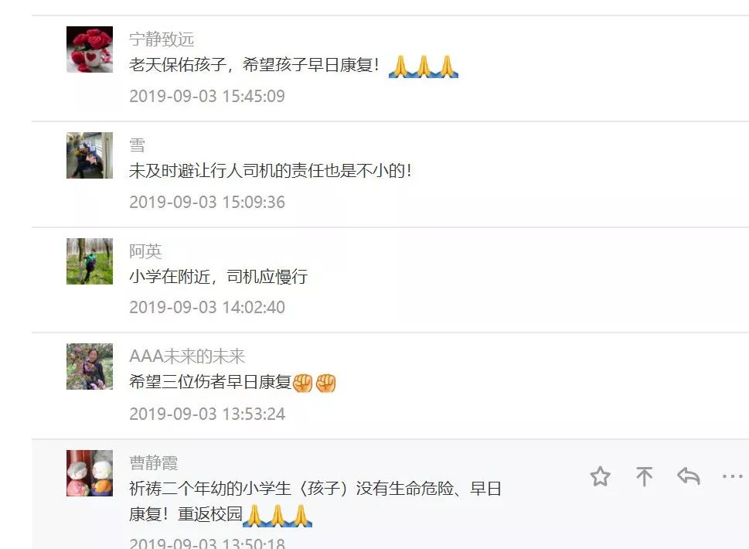Select the username 雪

coord(137,145)
